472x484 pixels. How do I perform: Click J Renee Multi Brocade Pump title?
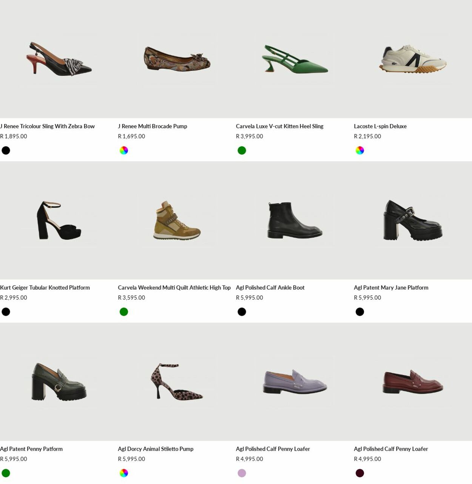[153, 126]
